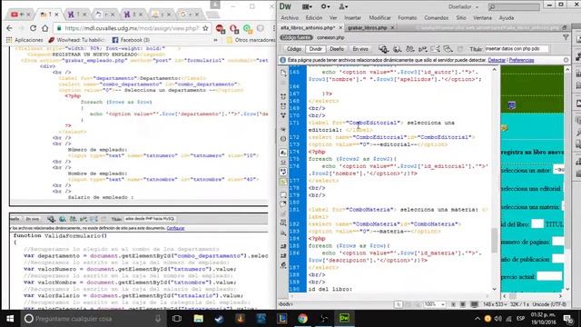
Task: Click the Chrome home icon
Action: coord(44,28)
